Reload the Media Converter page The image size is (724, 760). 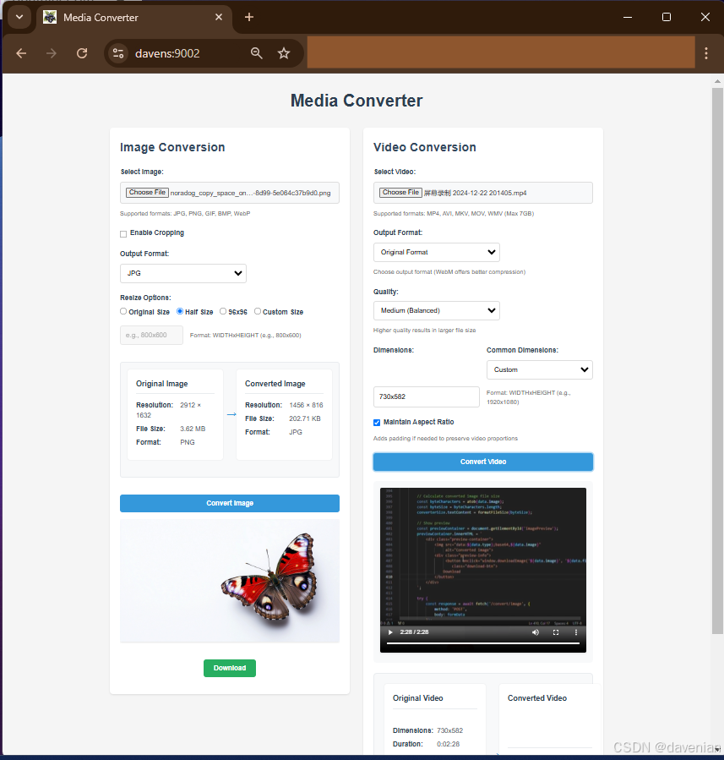tap(82, 53)
